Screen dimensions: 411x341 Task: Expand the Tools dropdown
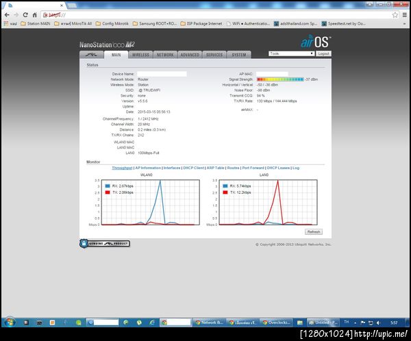(291, 53)
